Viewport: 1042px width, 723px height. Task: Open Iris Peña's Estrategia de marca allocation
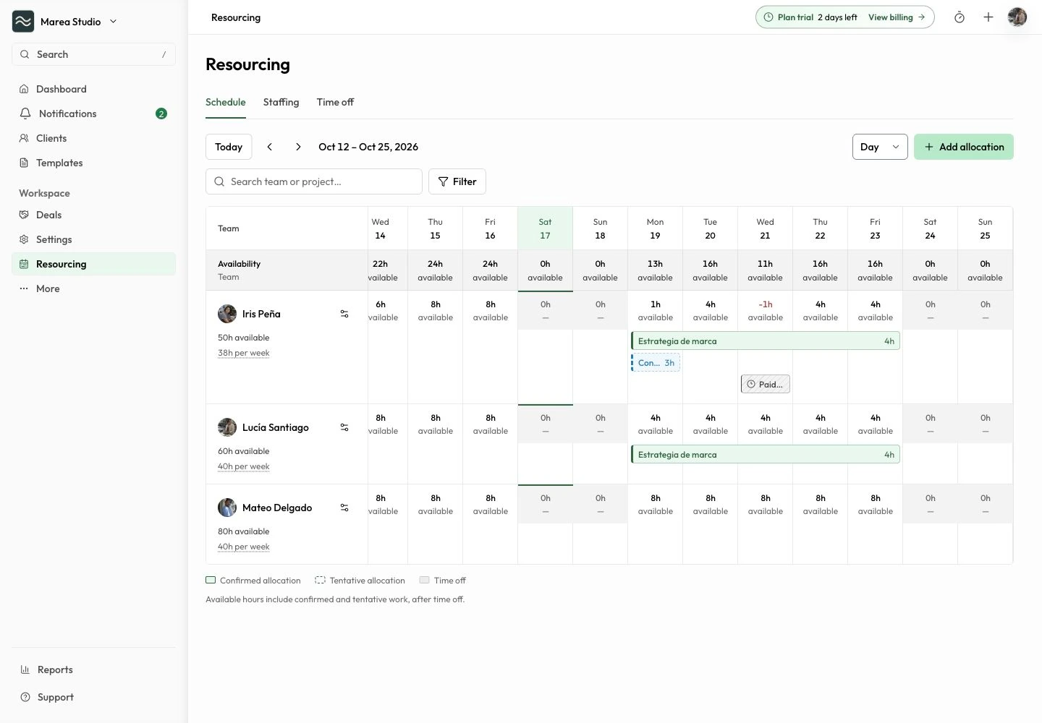click(x=766, y=341)
